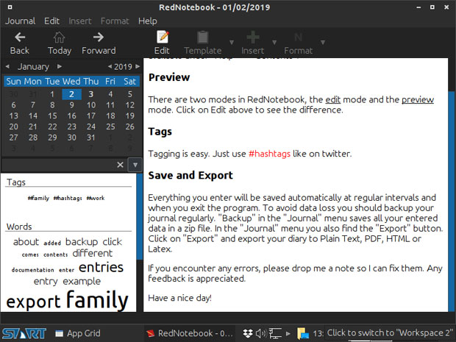Open the Insert dropdown arrow
456x342 pixels.
274,43
